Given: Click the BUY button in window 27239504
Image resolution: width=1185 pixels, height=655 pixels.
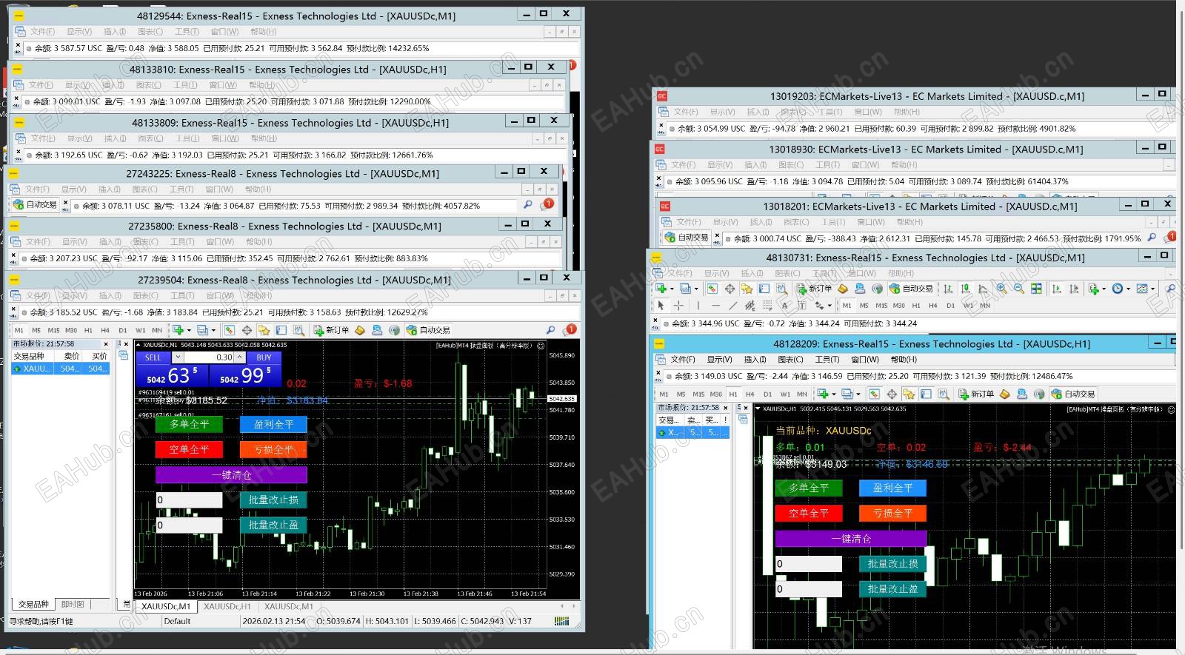Looking at the screenshot, I should point(264,357).
